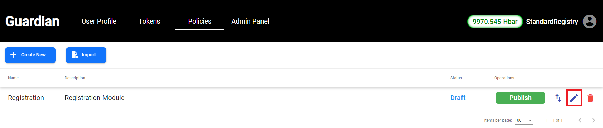Delete Registration policy via red trash icon

[590, 98]
